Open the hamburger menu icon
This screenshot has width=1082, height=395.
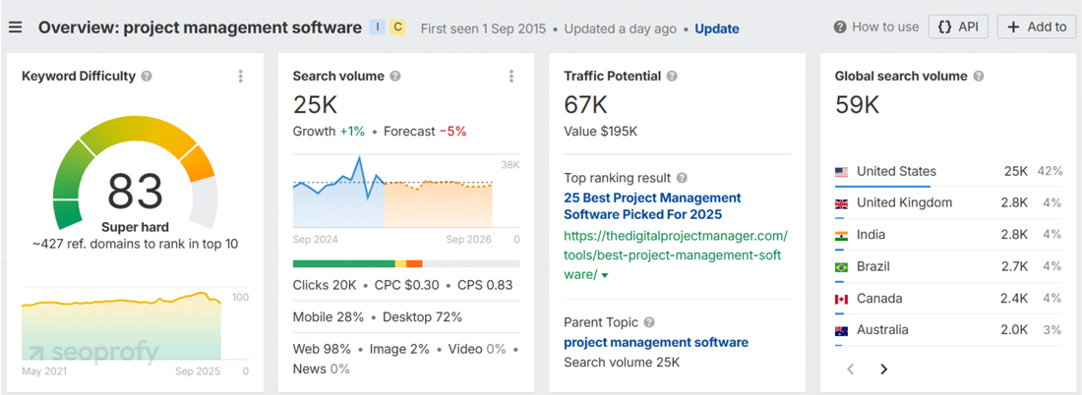tap(15, 28)
